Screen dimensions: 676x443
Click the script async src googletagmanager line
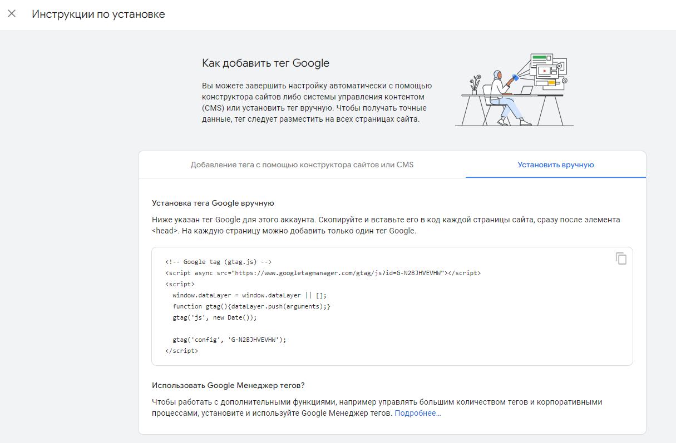[323, 273]
